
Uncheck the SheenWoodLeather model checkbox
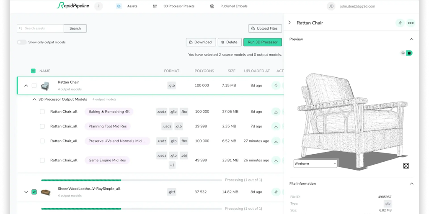click(34, 192)
